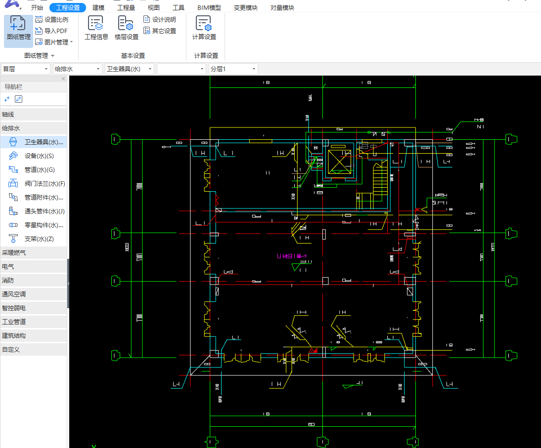This screenshot has width=541, height=448.
Task: Open 图片管理 picture manager
Action: tap(52, 42)
